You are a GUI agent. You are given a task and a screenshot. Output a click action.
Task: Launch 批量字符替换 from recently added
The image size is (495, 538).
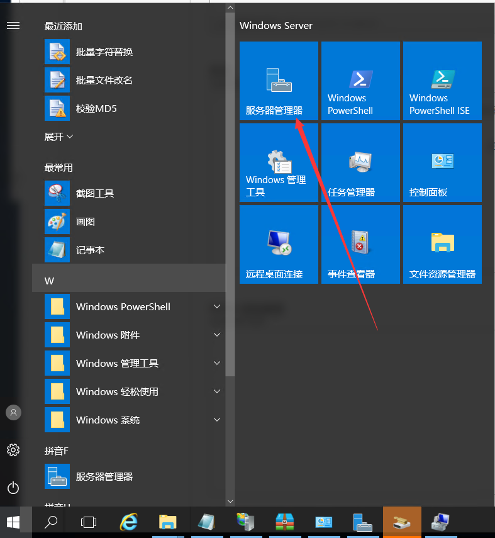[129, 52]
